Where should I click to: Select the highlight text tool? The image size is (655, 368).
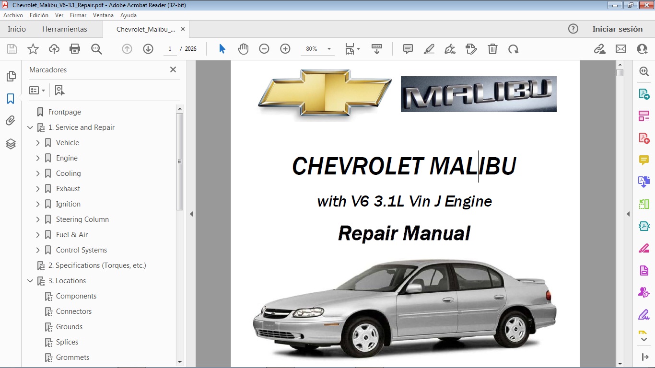(x=429, y=49)
